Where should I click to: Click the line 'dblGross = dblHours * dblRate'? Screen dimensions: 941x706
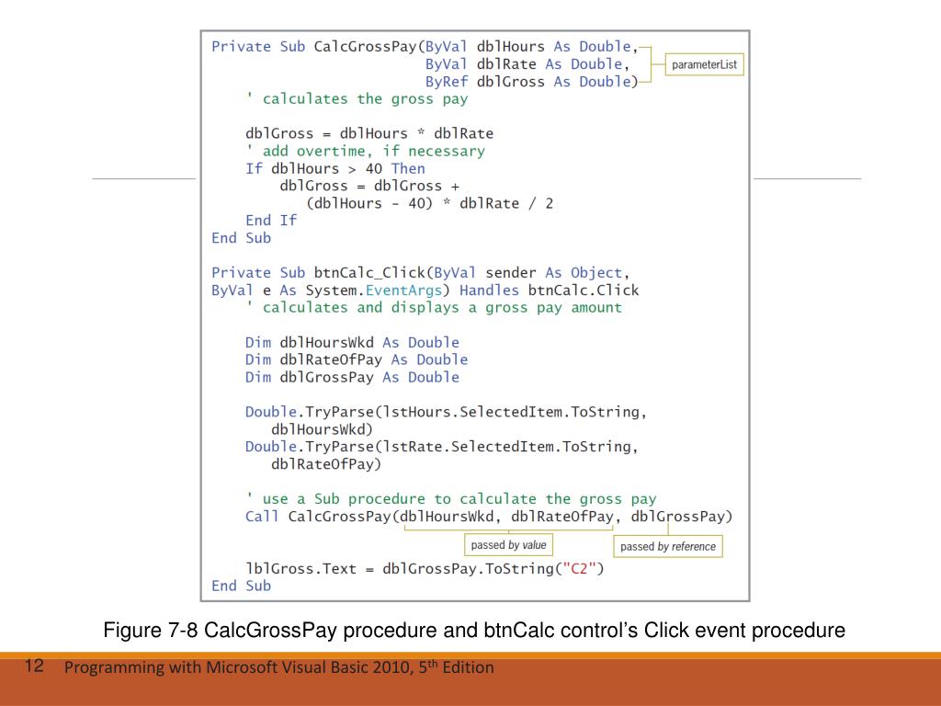click(369, 133)
